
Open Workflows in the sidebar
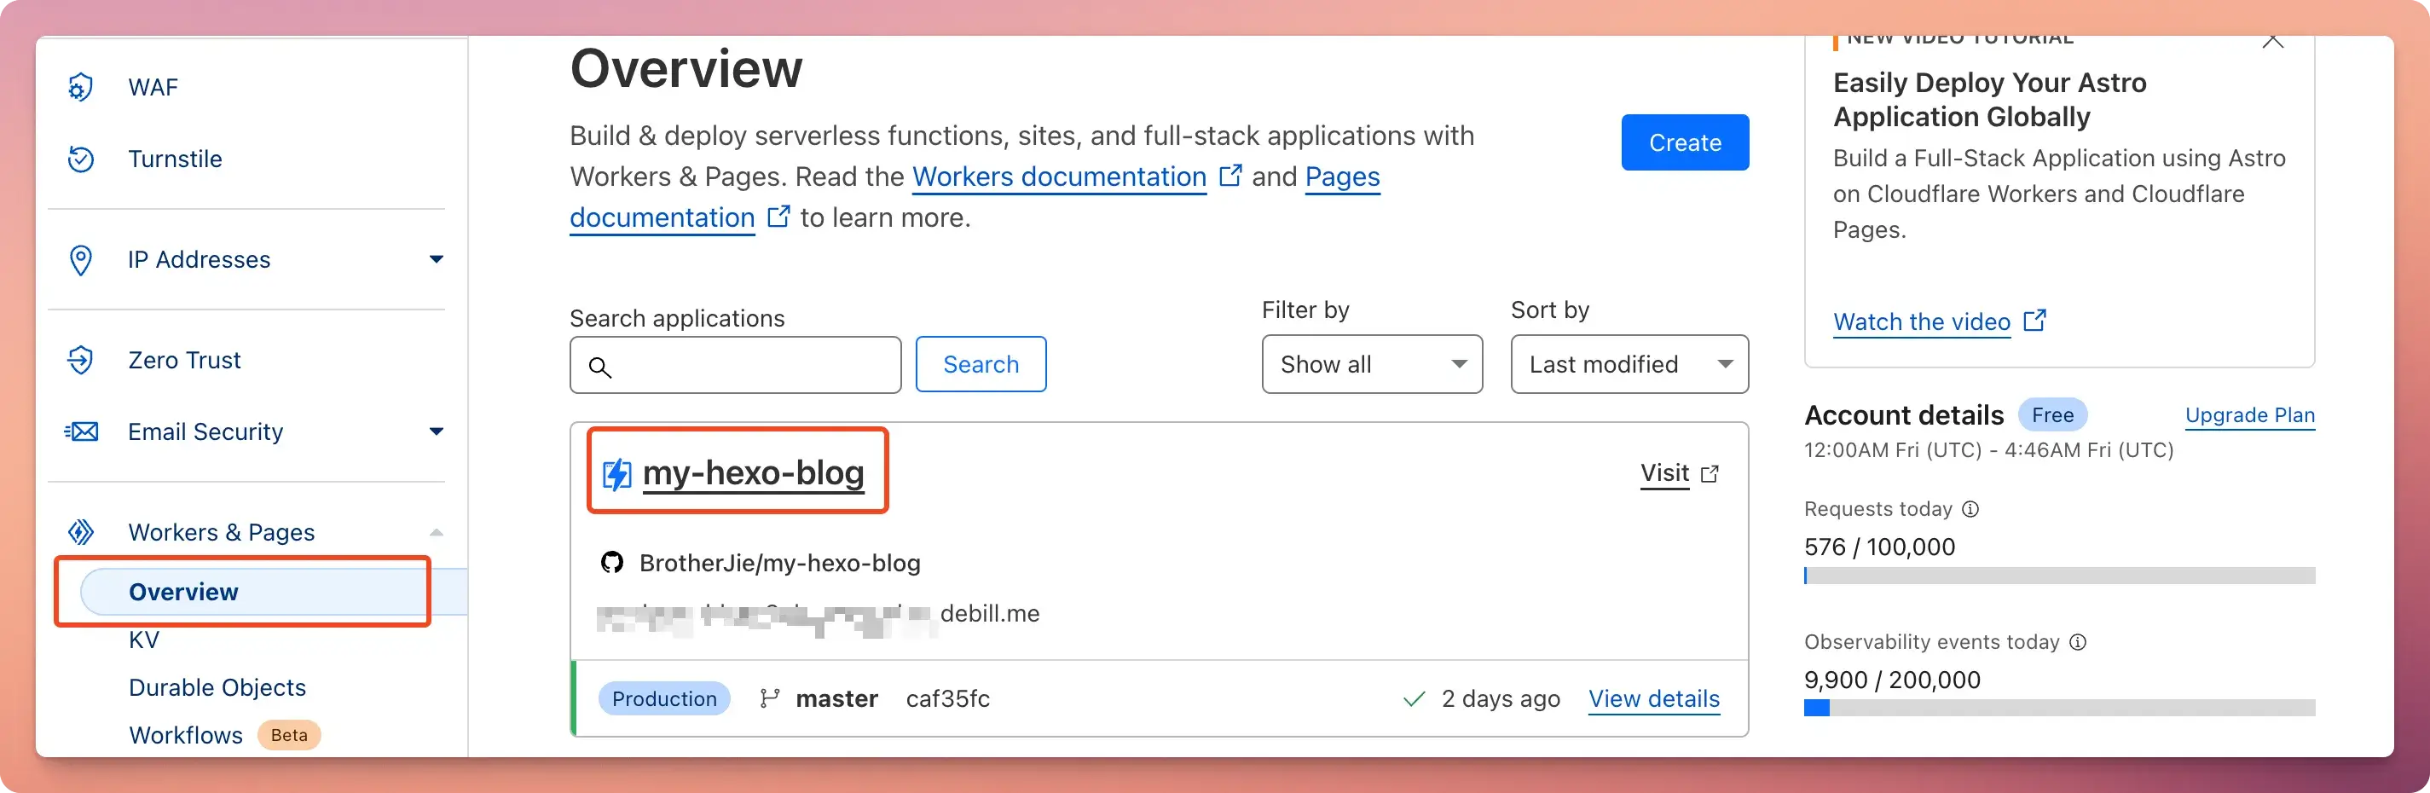(186, 736)
